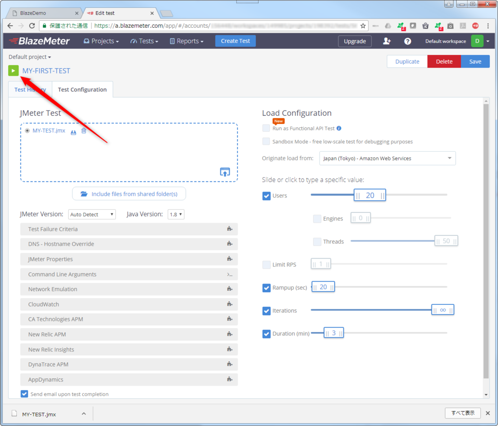Click the Rampup value field showing 20
Image resolution: width=498 pixels, height=426 pixels.
point(323,287)
